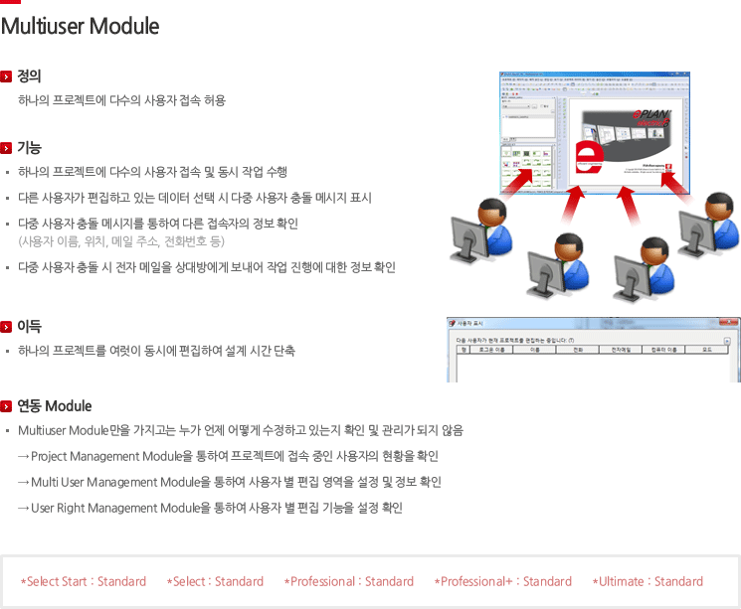Close the 사용자 표시 dialog
This screenshot has height=609, width=741.
728,322
